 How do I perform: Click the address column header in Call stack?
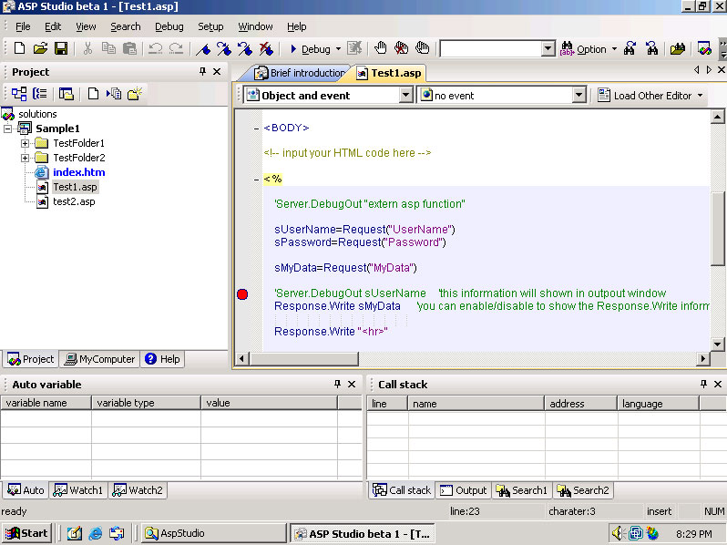[x=581, y=404]
